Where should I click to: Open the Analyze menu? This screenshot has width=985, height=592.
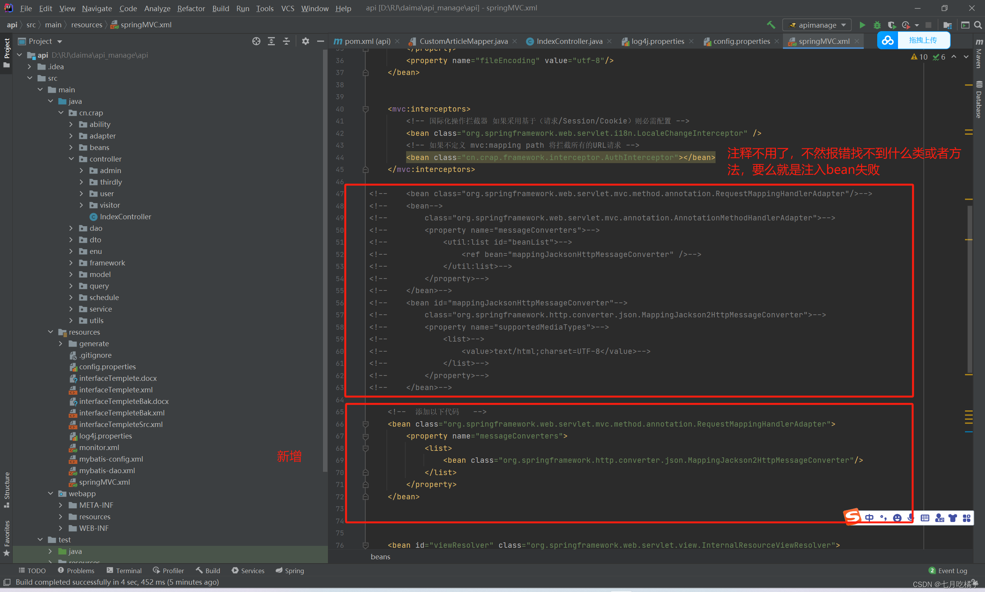point(157,8)
